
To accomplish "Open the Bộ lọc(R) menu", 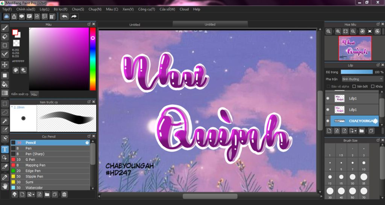I will tap(61, 9).
